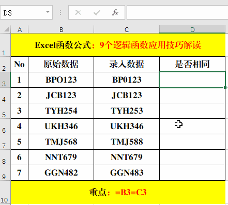Select cell containing 'TMJ568'
228x205 pixels.
[x=61, y=141]
